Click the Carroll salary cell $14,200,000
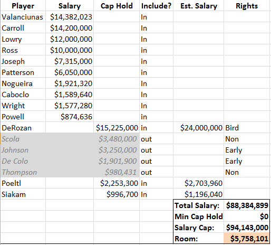Viewport: 271px width, 245px height. click(x=70, y=28)
